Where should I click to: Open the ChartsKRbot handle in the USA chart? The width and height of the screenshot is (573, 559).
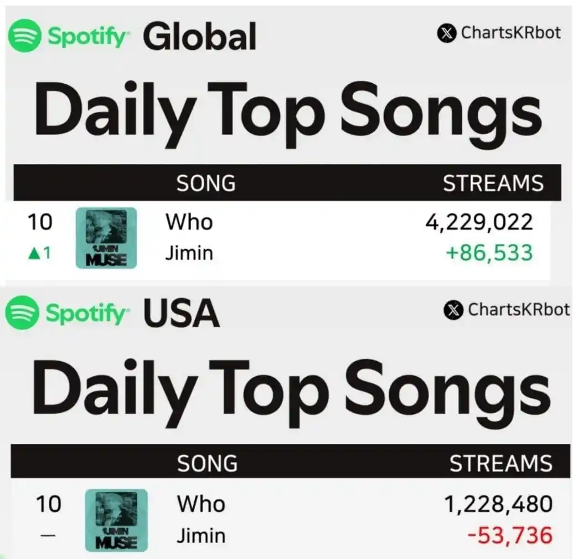518,310
